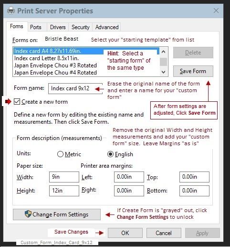Close the Print Server Properties dialog
Image resolution: width=230 pixels, height=247 pixels.
point(216,11)
